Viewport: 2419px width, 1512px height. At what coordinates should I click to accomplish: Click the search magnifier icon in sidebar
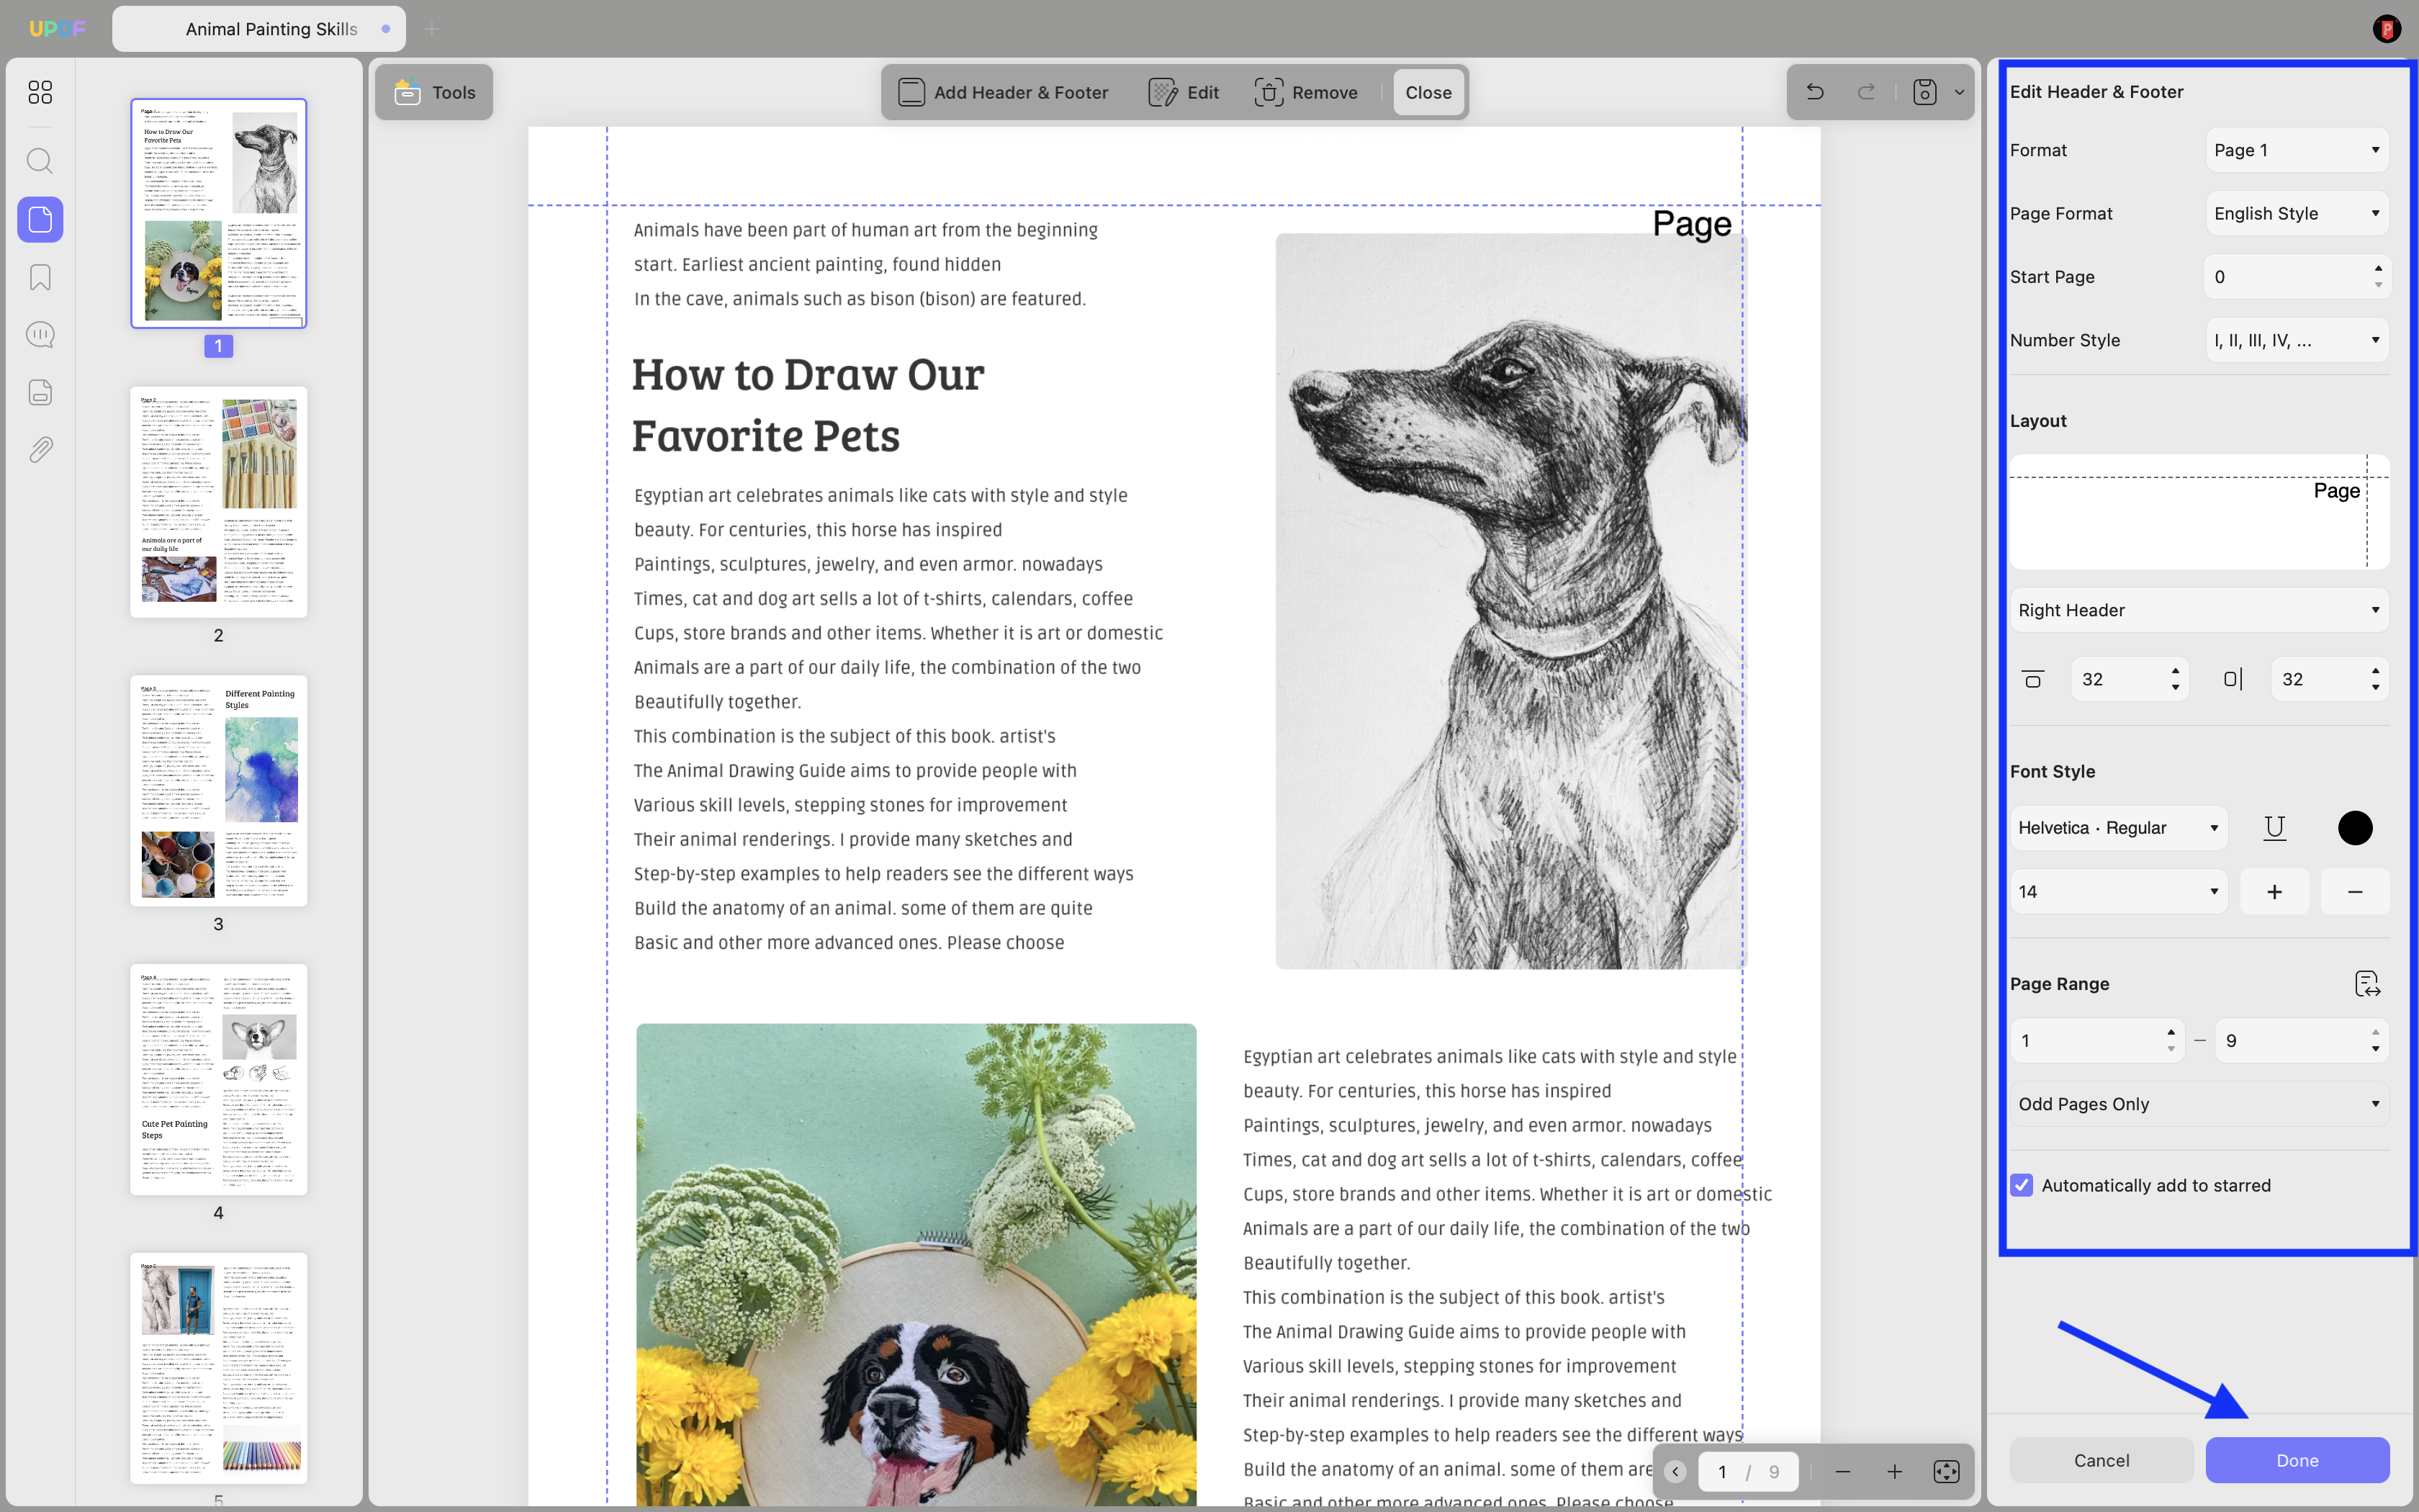point(40,161)
